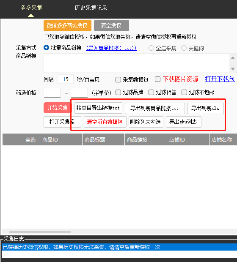237x262 pixels.
Task: Toggle the 过滤不包邮 checkbox
Action: [184, 92]
